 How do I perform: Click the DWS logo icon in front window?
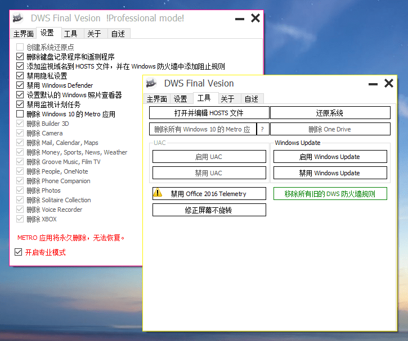(x=151, y=84)
